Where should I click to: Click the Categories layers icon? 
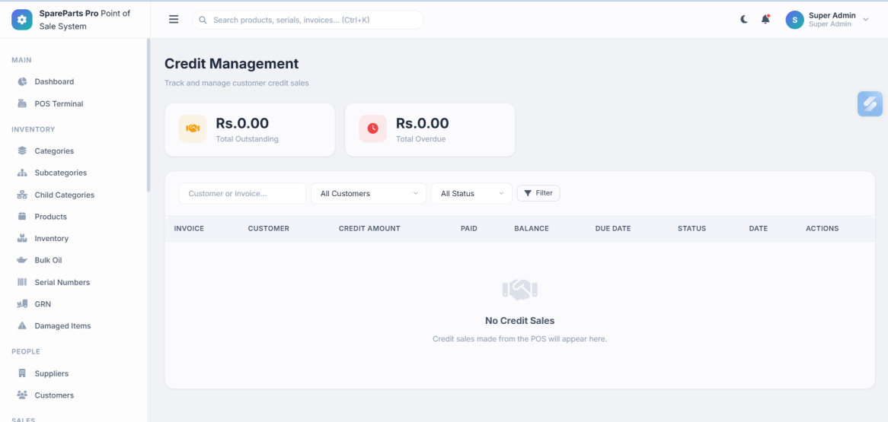click(22, 151)
